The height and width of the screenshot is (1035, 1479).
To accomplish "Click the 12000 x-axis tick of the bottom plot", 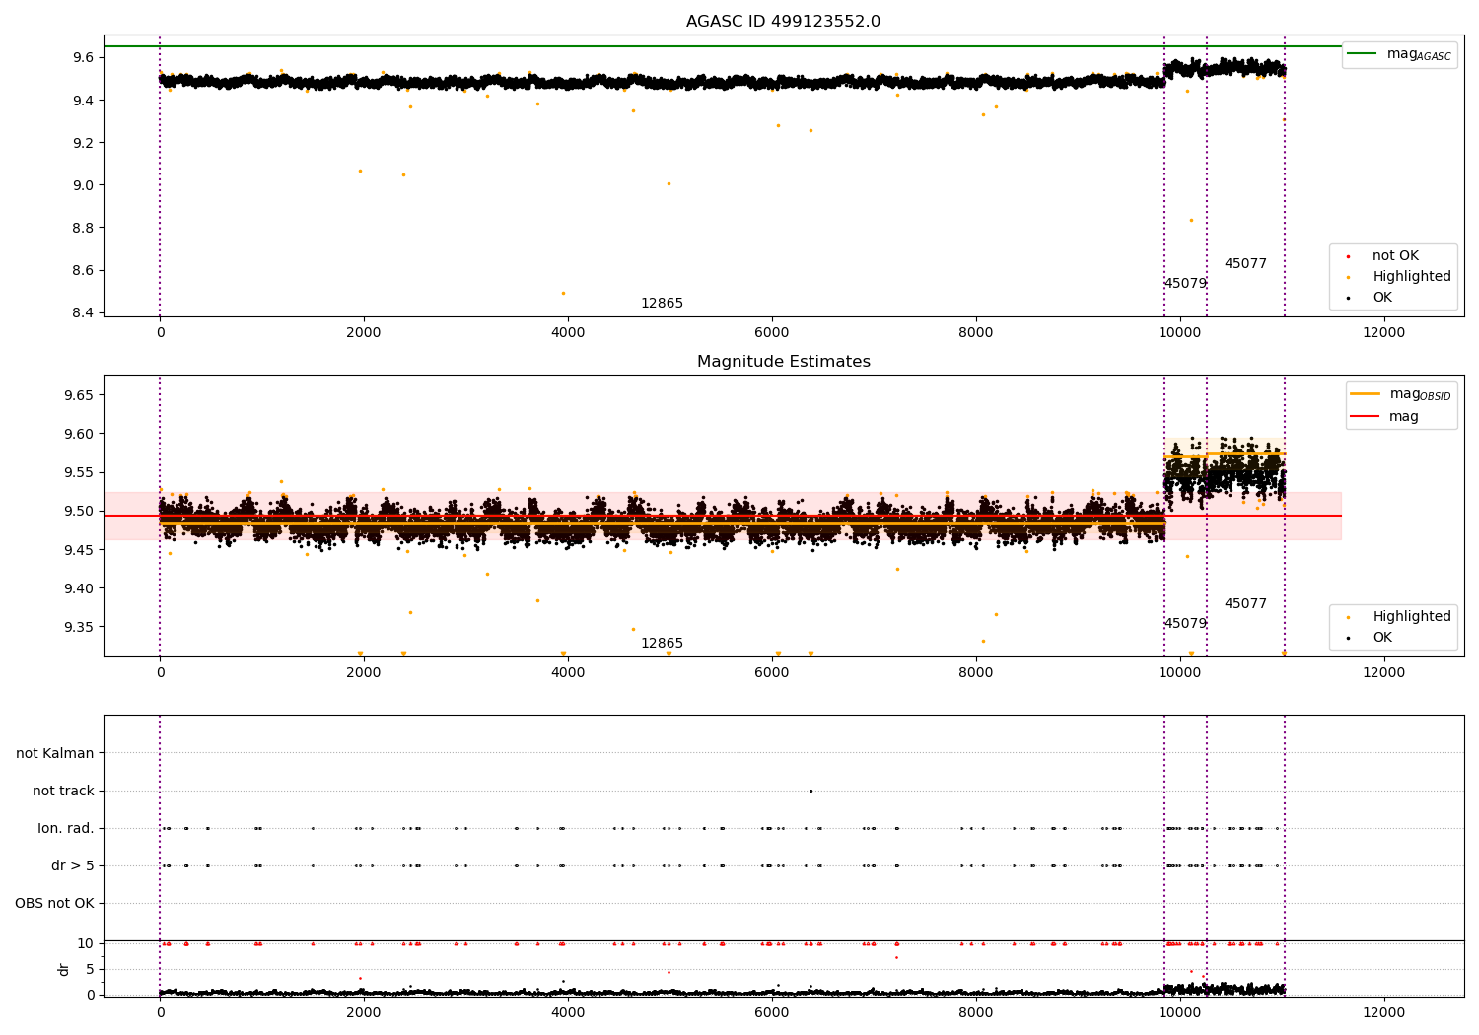I will tap(1383, 1013).
